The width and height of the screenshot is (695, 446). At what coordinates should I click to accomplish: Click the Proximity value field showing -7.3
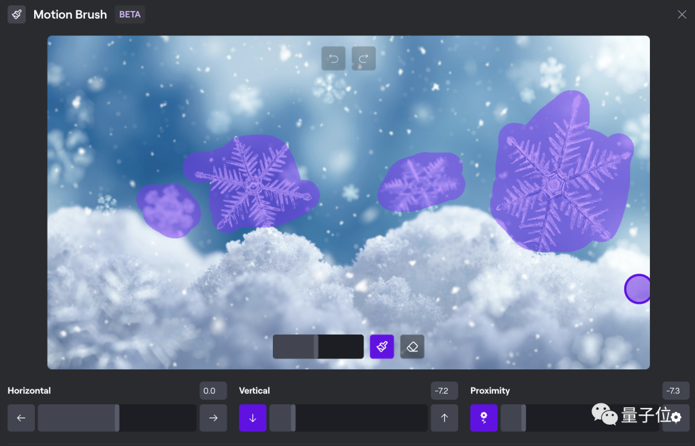point(675,391)
